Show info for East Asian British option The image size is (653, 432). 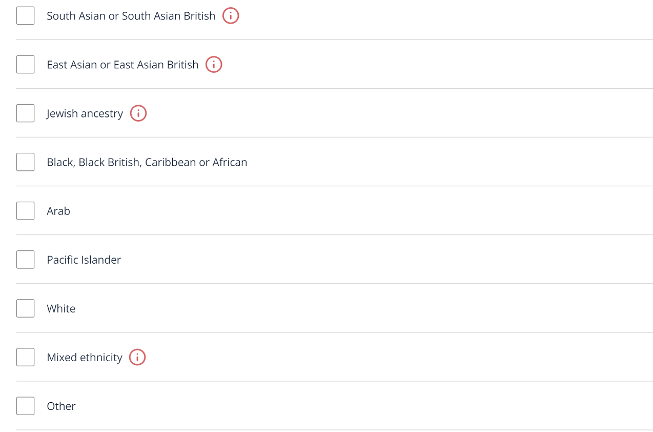click(214, 65)
